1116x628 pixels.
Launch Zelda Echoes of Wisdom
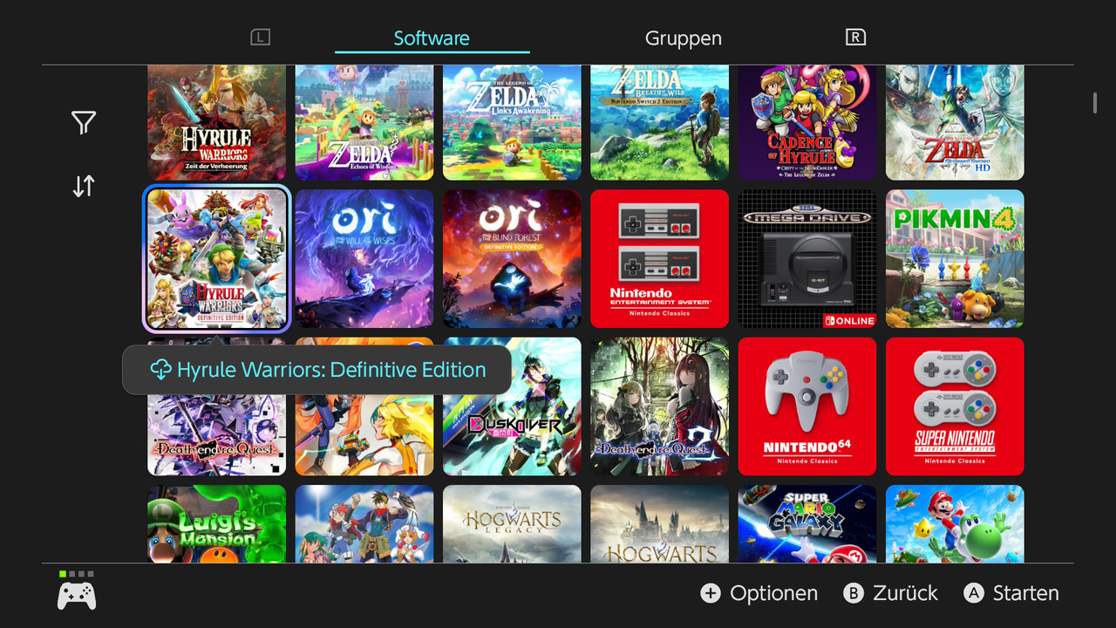pos(364,122)
